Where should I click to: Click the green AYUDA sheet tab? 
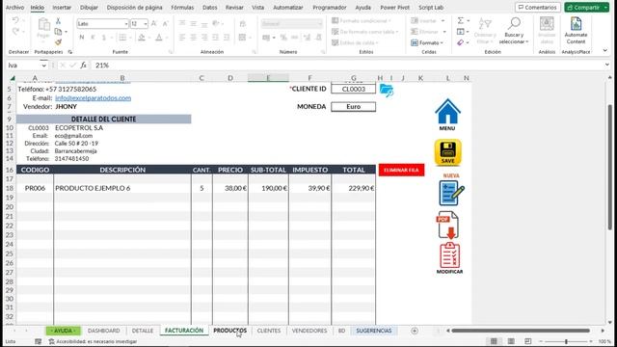[63, 331]
